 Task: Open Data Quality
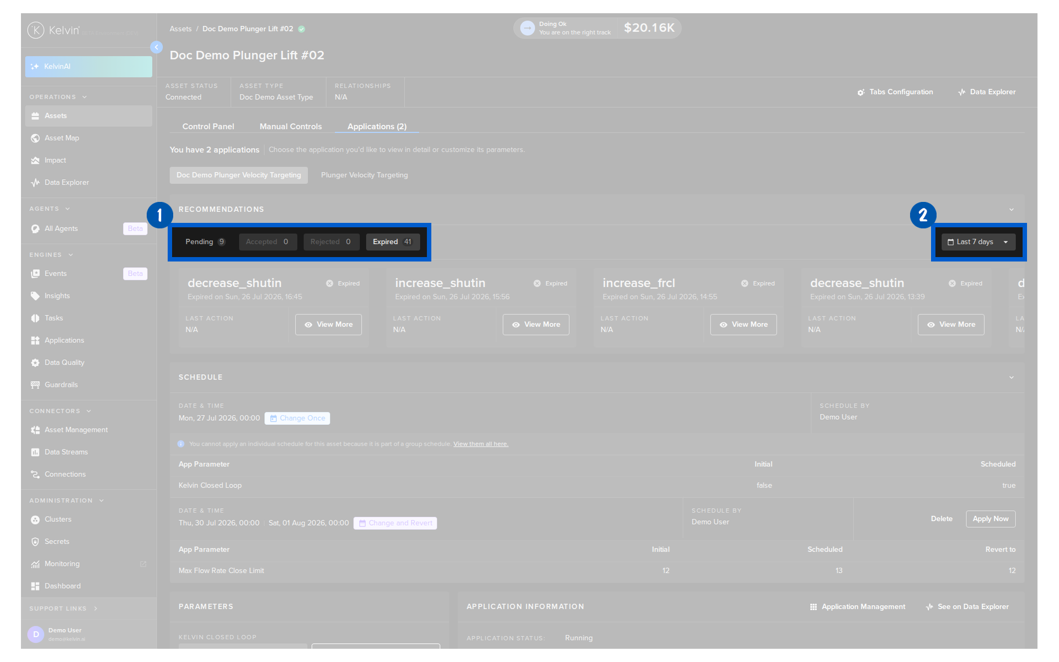point(88,362)
